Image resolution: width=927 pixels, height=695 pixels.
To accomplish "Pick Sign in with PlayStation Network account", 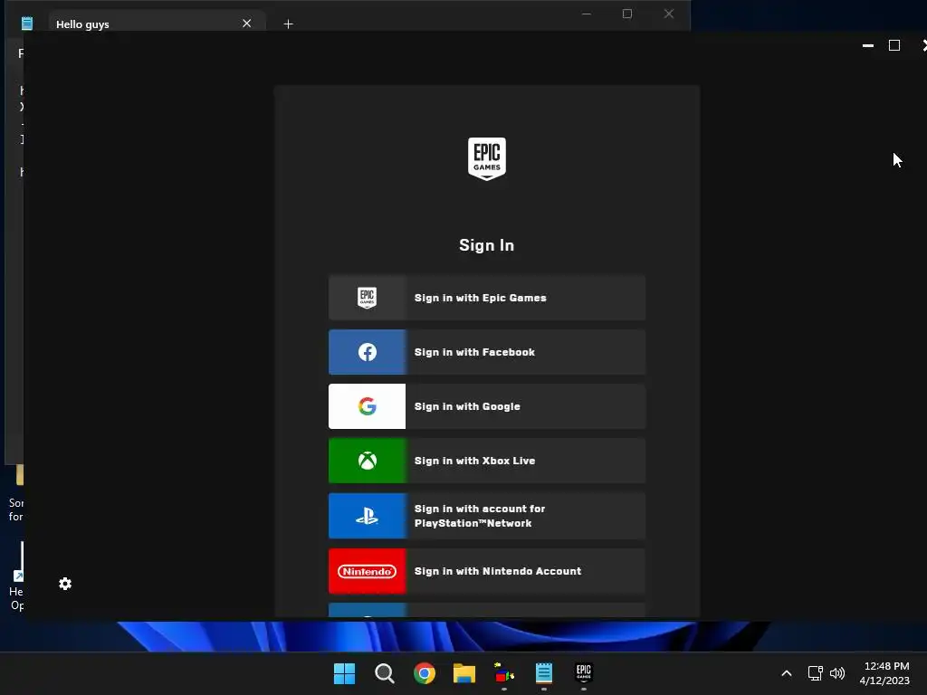I will coord(486,516).
